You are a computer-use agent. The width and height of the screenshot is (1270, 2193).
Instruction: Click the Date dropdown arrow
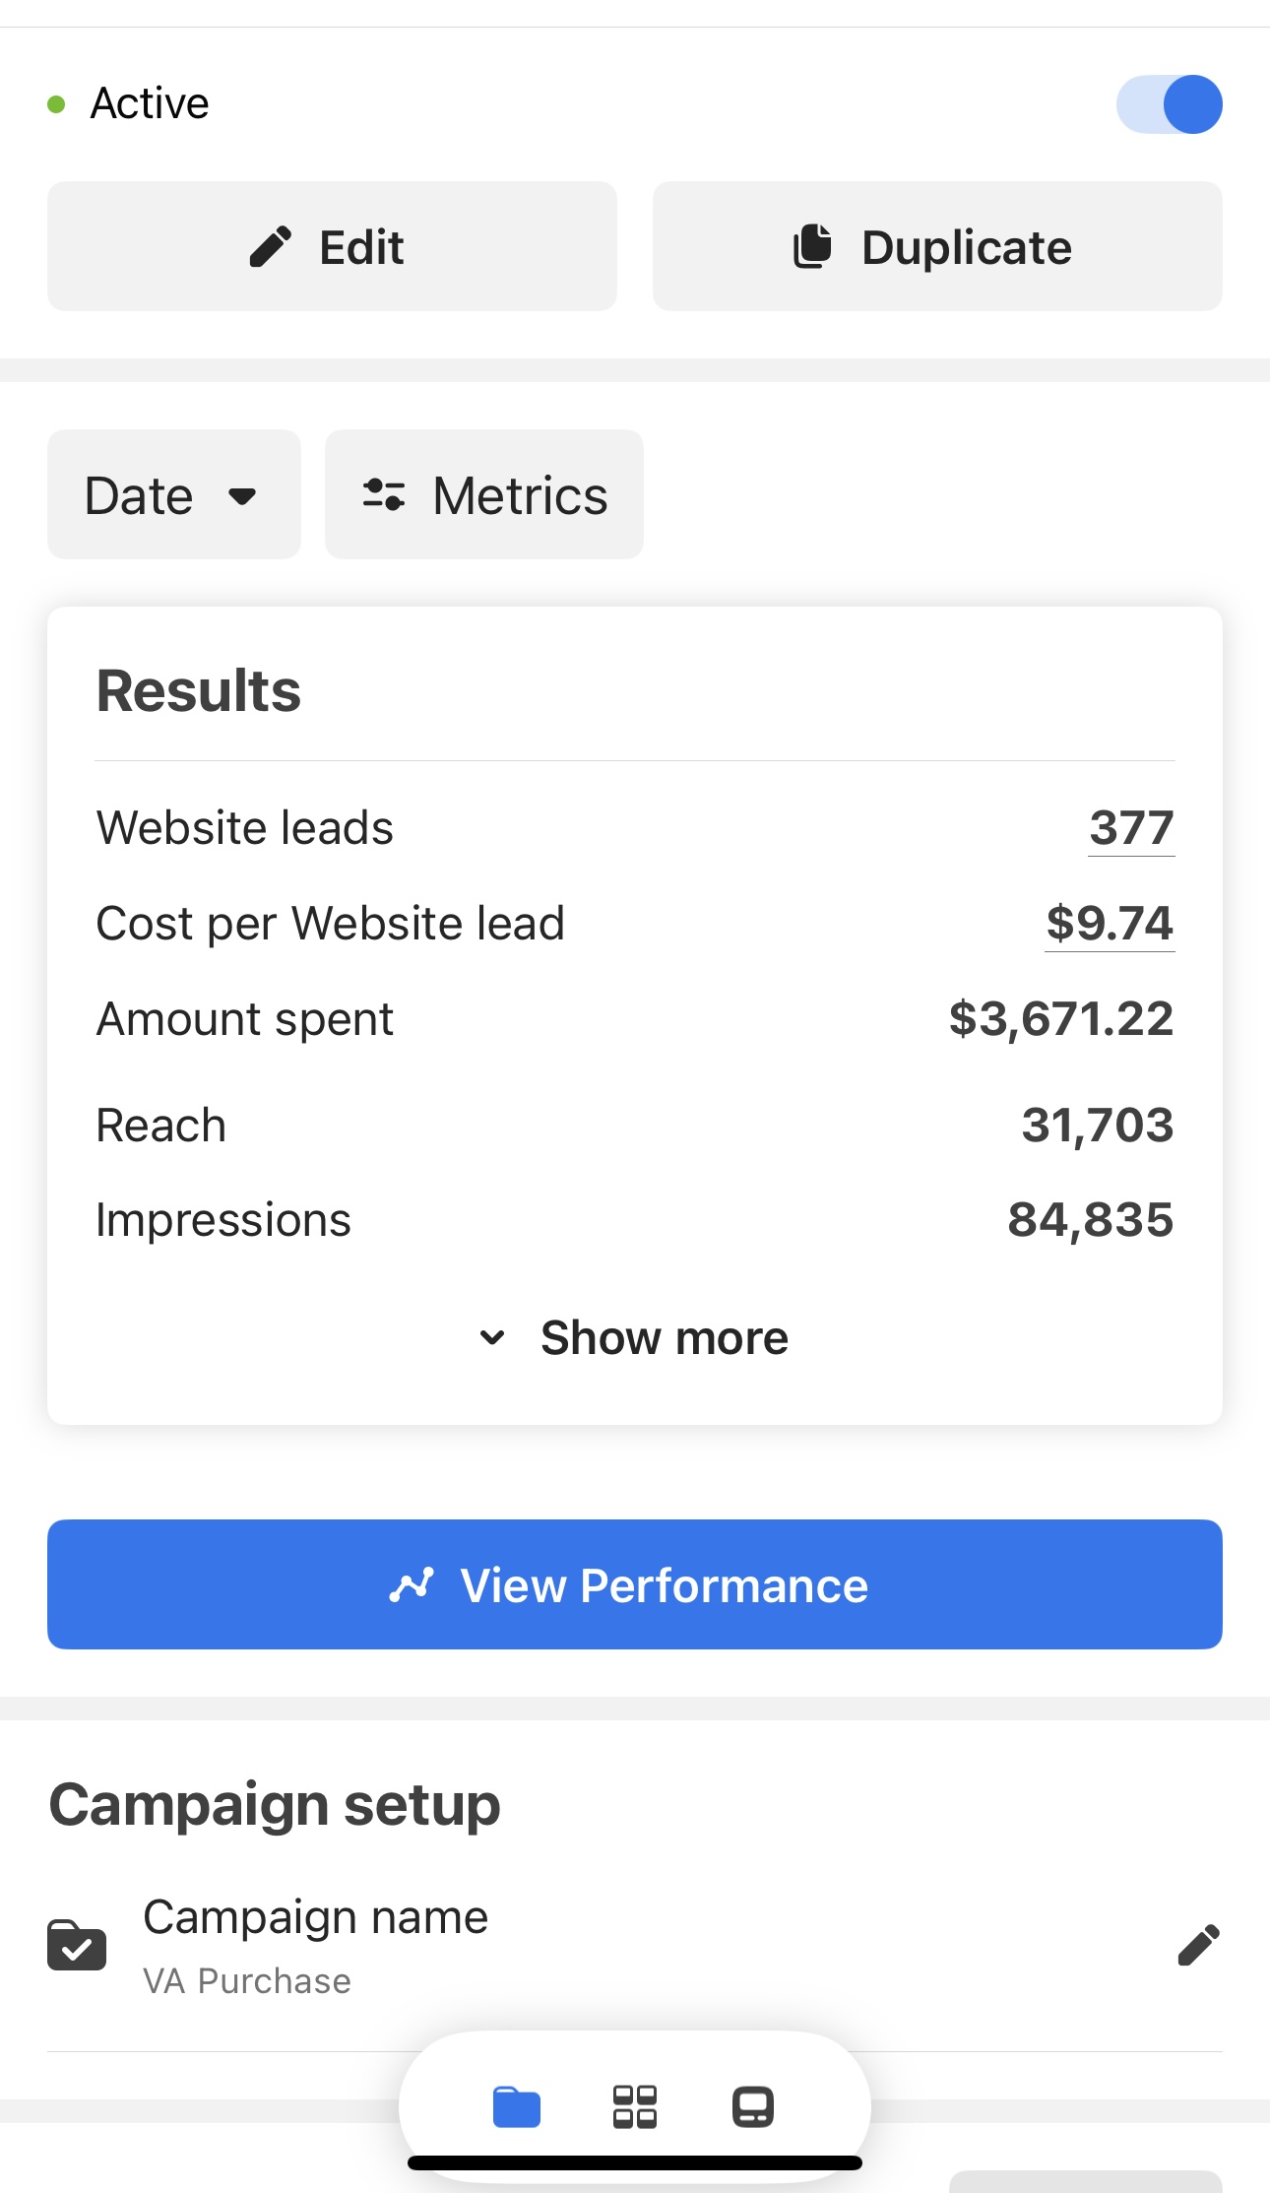coord(242,496)
